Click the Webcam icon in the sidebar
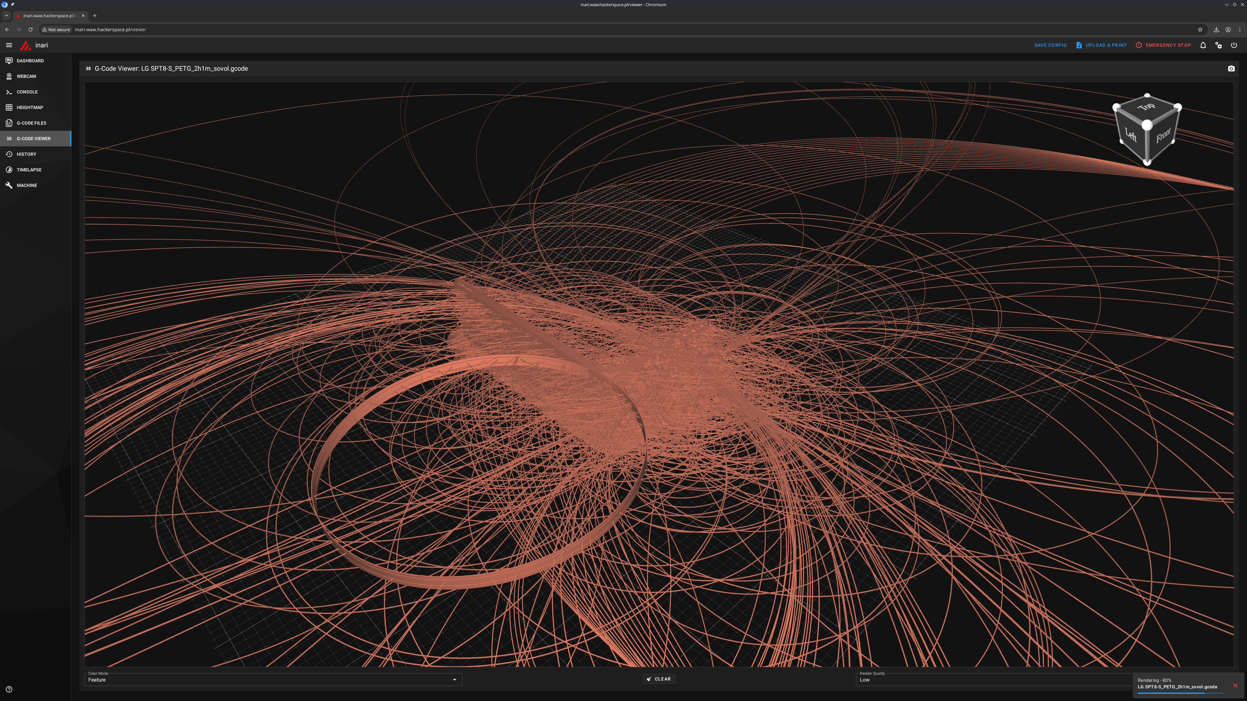The width and height of the screenshot is (1247, 701). click(x=9, y=76)
